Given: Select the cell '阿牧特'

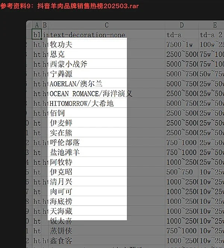Looking at the screenshot, I should [x=106, y=162].
